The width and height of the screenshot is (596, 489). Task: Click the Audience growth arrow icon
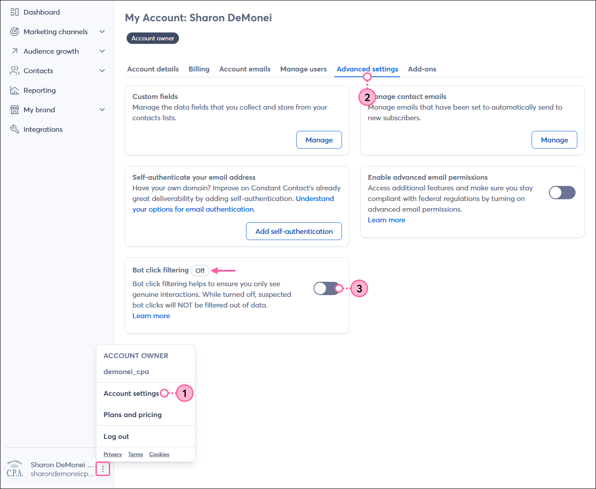(15, 51)
